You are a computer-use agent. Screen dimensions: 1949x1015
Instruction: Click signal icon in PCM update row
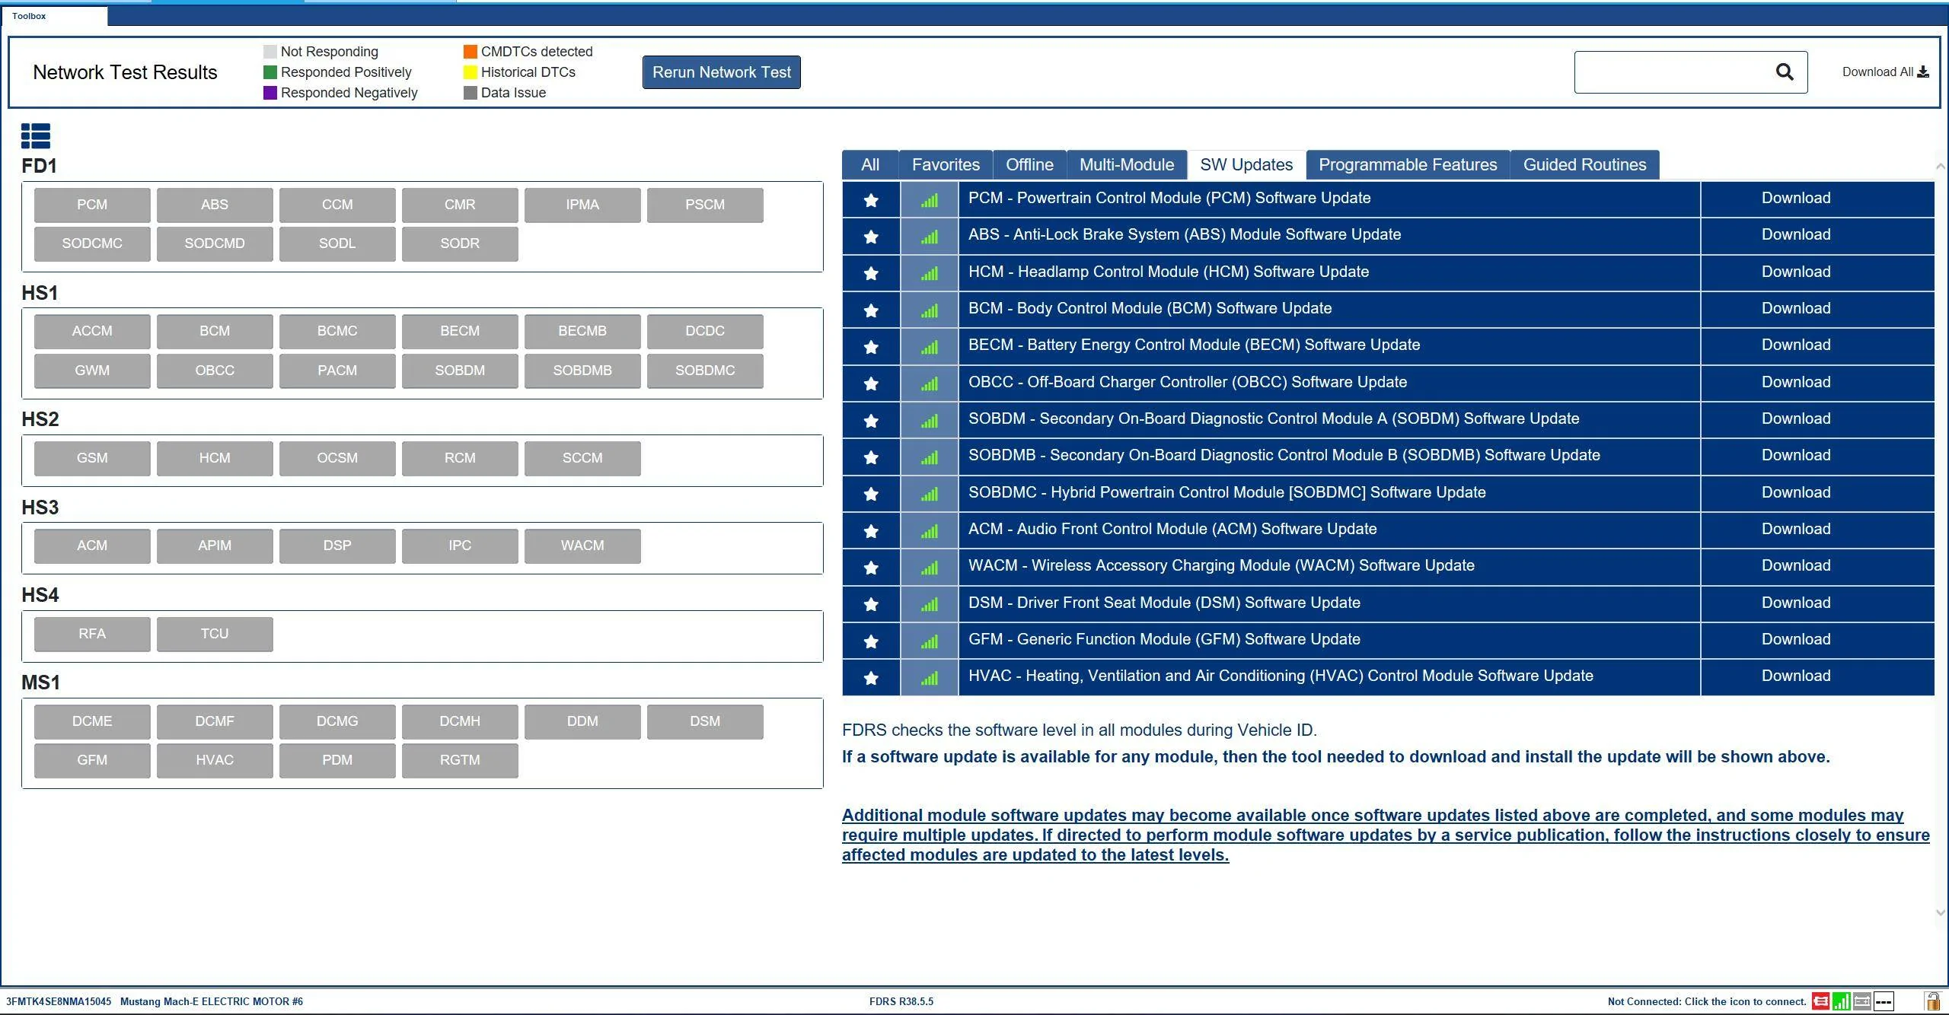pyautogui.click(x=929, y=200)
